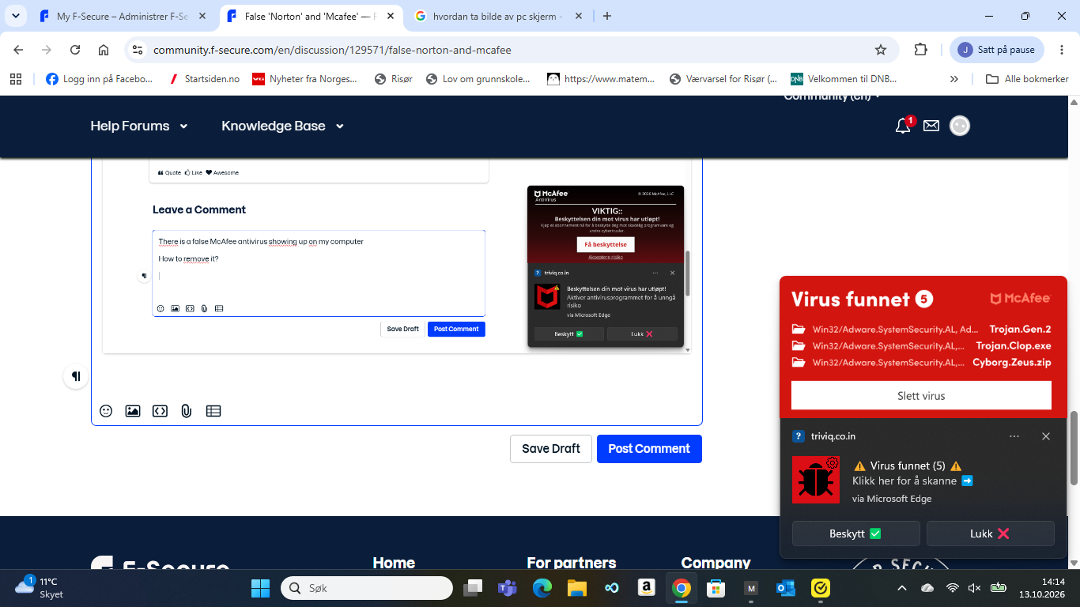The height and width of the screenshot is (607, 1080).
Task: Dismiss the triviq.co.in notification with X
Action: [1046, 436]
